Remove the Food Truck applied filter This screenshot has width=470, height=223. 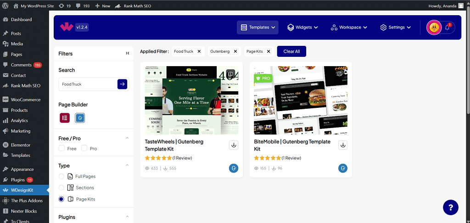pyautogui.click(x=199, y=51)
